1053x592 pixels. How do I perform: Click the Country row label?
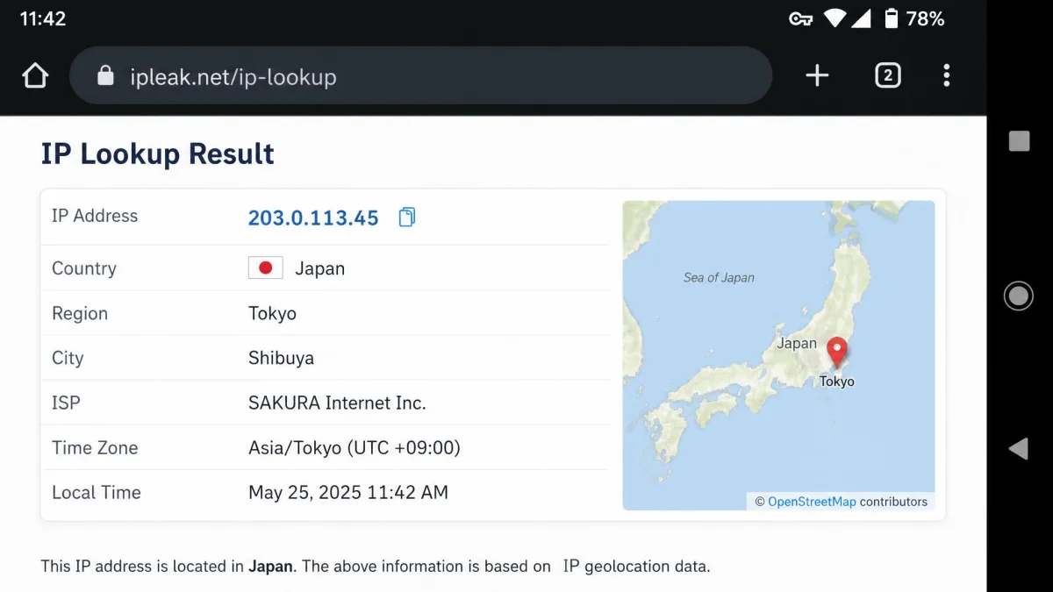click(84, 268)
